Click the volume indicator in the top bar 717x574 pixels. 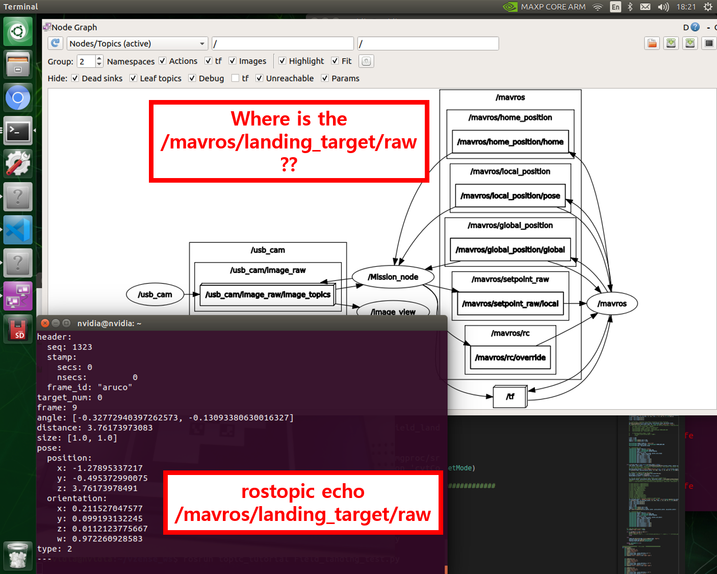[x=663, y=7]
